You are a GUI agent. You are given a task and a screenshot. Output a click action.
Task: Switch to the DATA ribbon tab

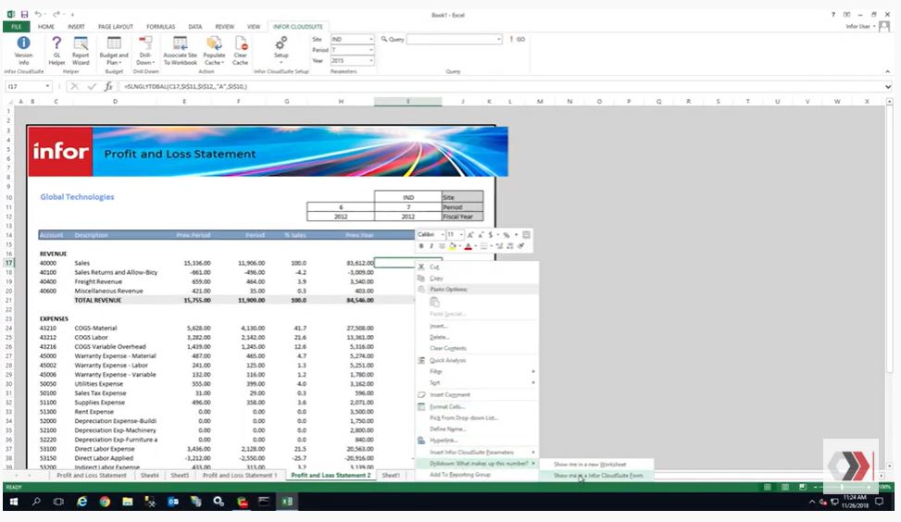(194, 27)
